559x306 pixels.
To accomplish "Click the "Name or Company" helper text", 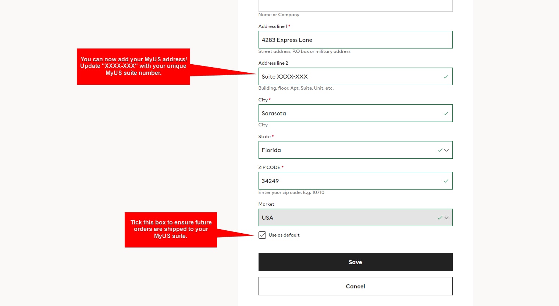I will click(279, 15).
